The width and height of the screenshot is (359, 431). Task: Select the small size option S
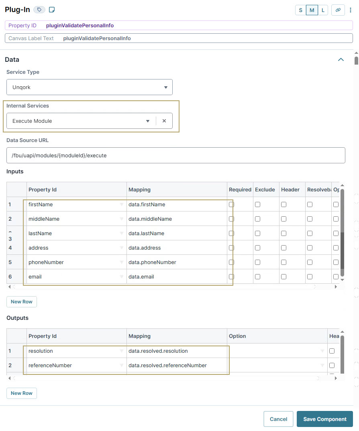tap(300, 10)
